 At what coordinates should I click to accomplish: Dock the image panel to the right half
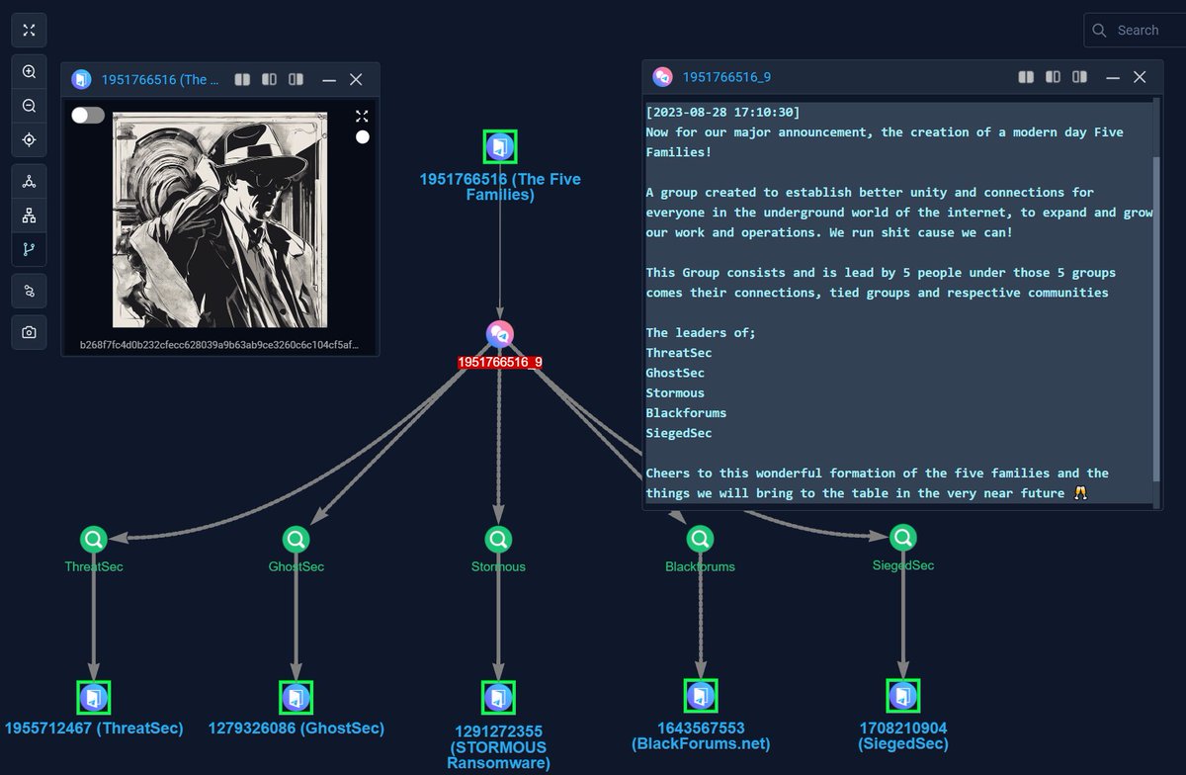296,79
